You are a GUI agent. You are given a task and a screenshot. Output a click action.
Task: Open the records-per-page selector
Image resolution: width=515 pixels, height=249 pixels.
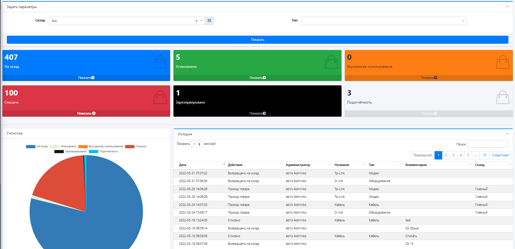click(x=197, y=144)
